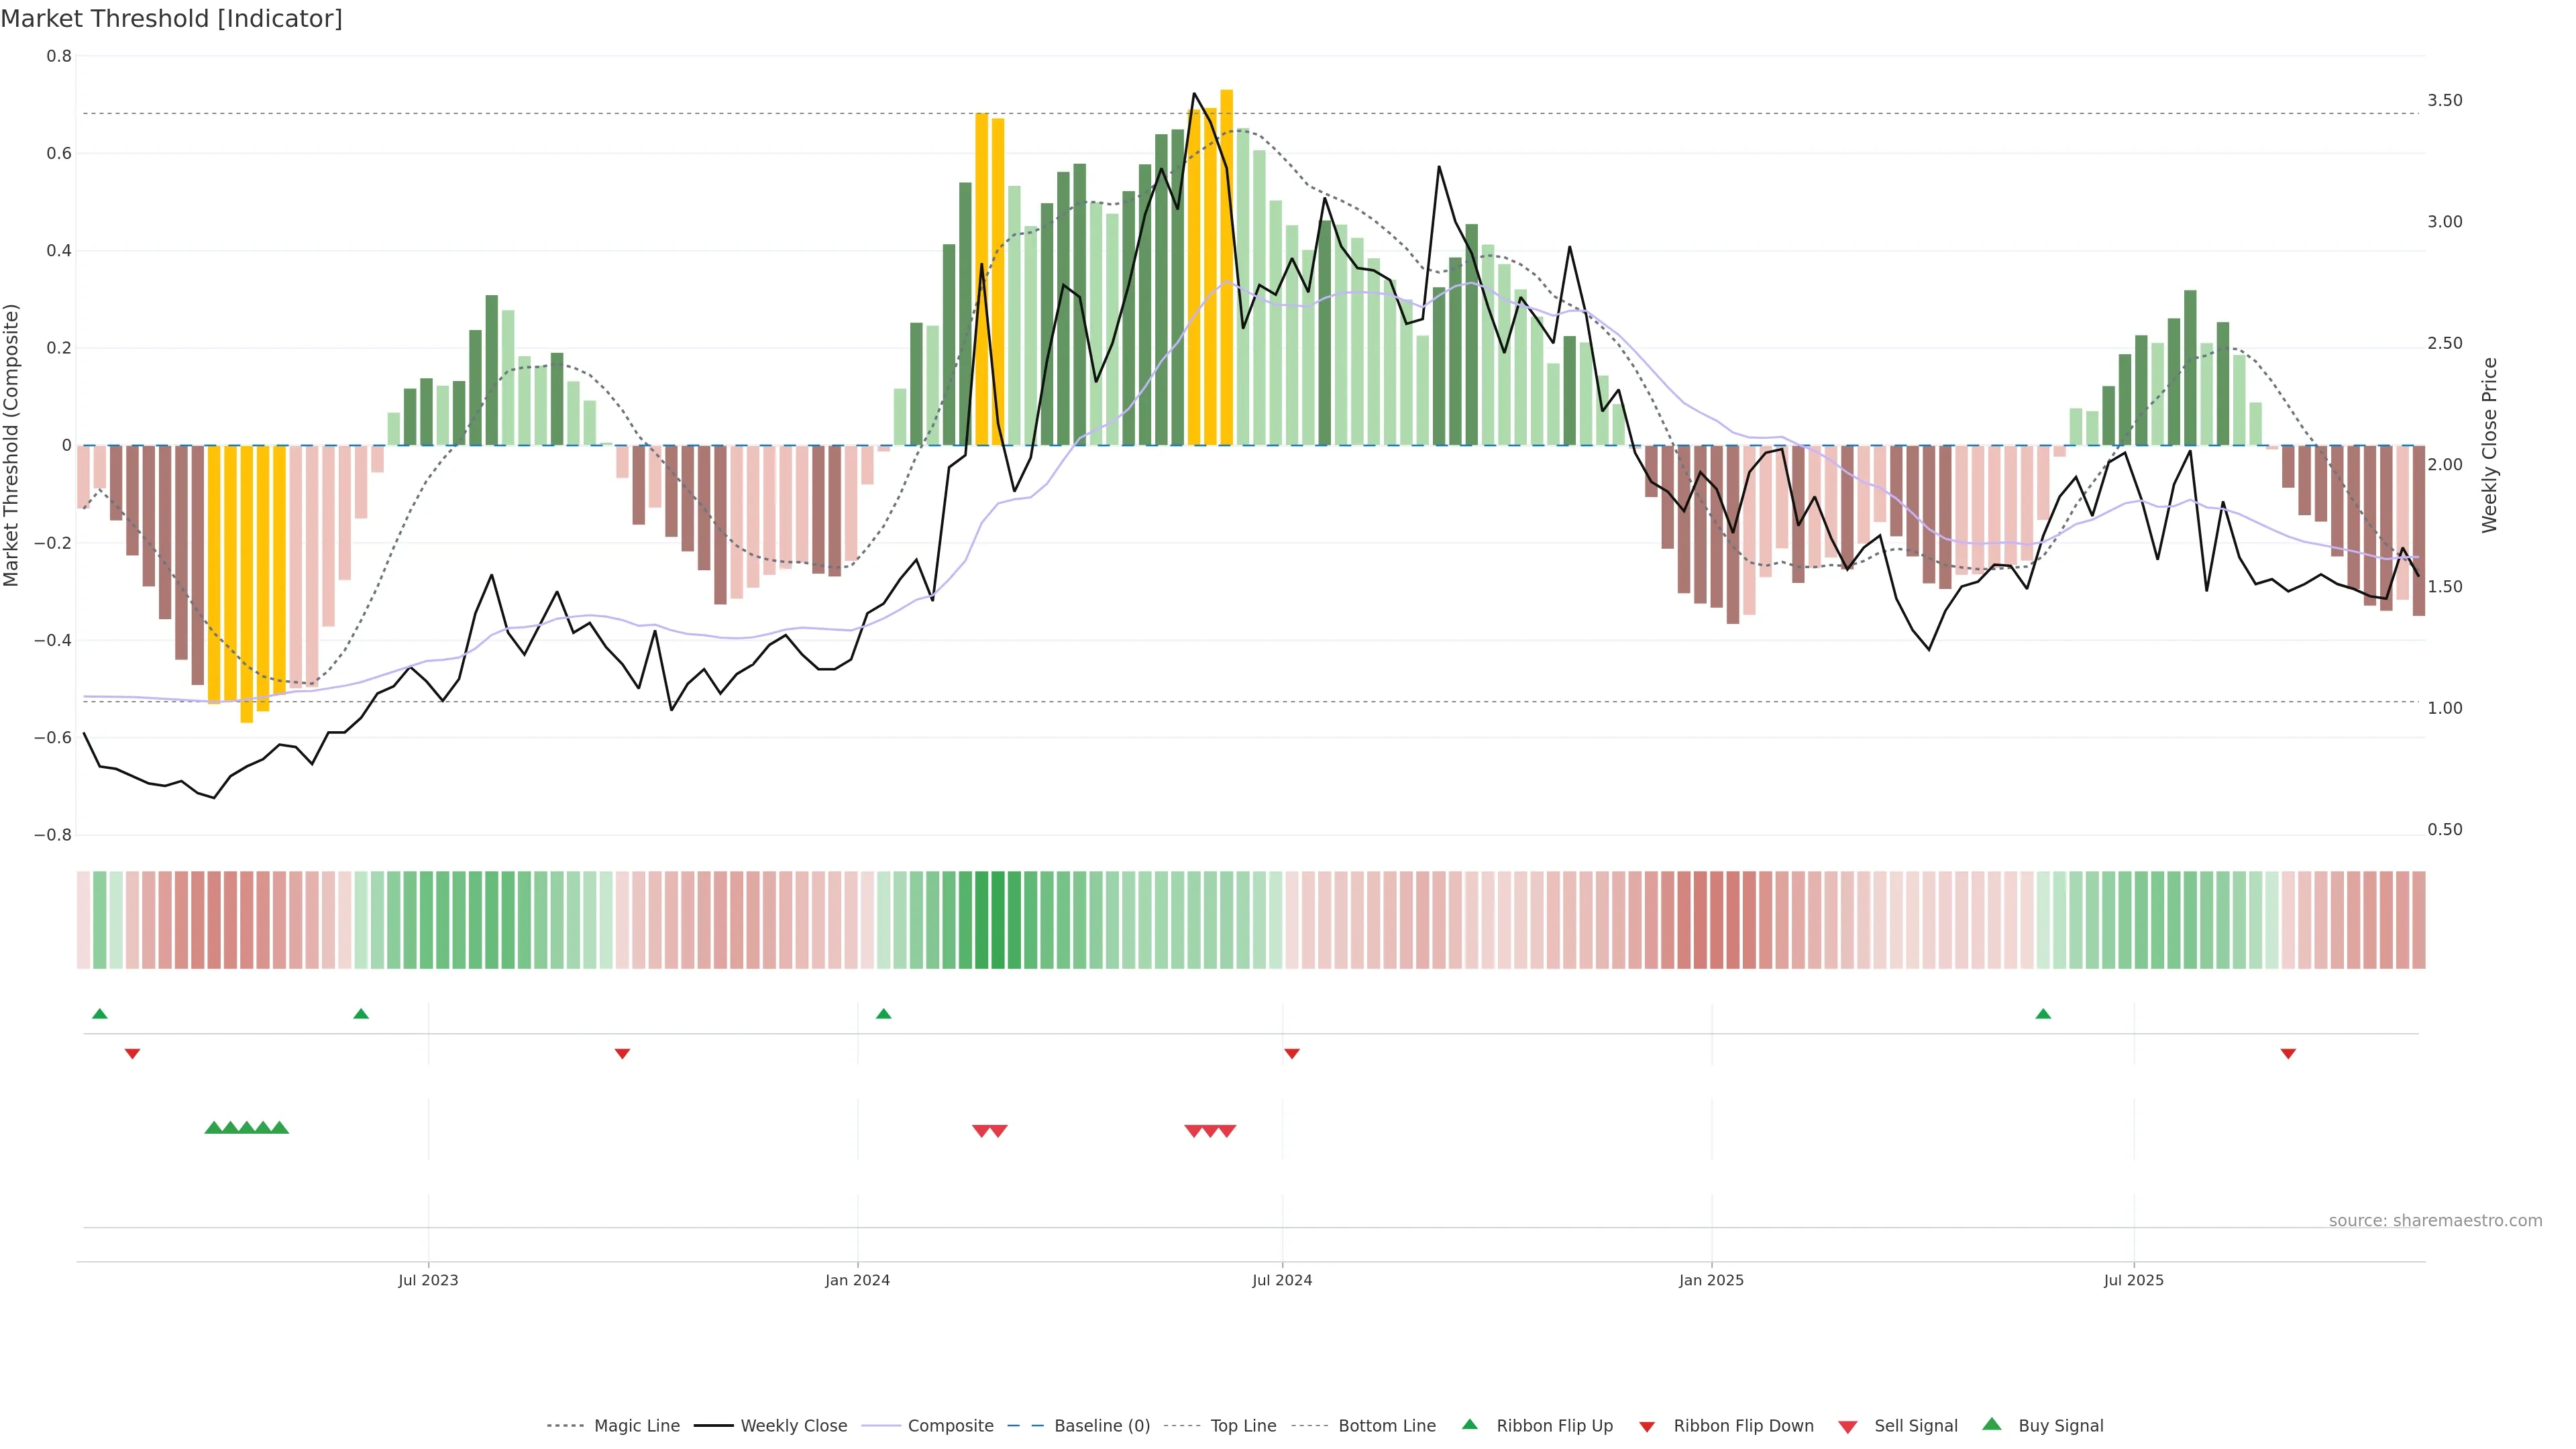Toggle the Top Line legend entry
The image size is (2576, 1449).
coord(1243,1426)
